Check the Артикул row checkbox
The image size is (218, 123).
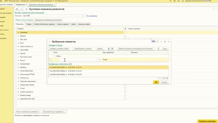pyautogui.click(x=125, y=32)
